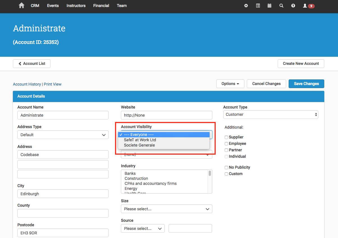Check the Employee checkbox
The height and width of the screenshot is (238, 338).
click(x=226, y=144)
